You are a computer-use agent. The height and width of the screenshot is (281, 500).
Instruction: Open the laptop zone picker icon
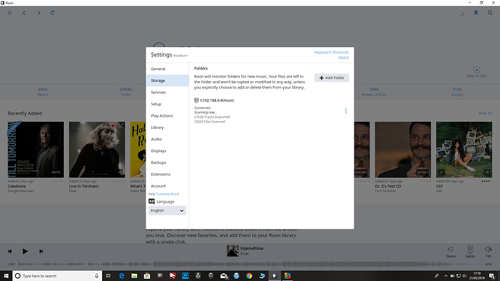[x=470, y=249]
